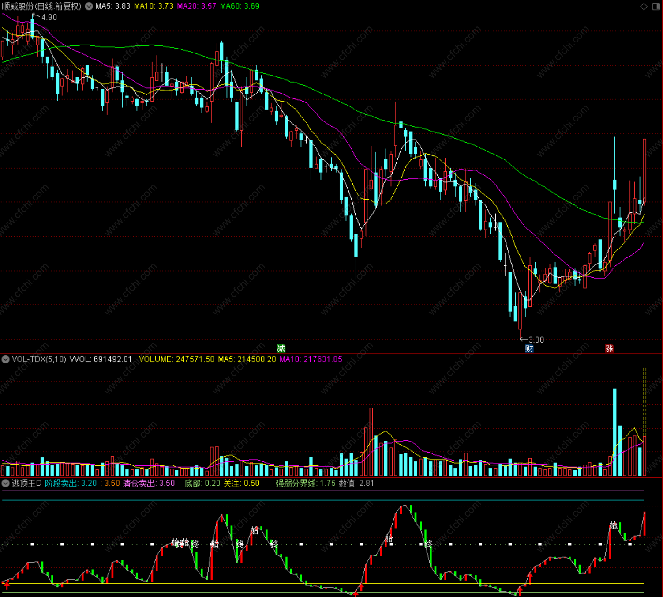
Task: Select the 强弱分界线: 1.75 legend
Action: pos(306,484)
